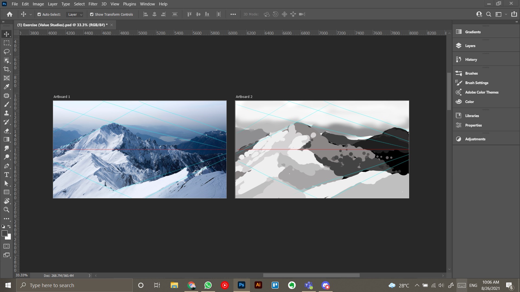Open the Layer auto-select dropdown

(x=75, y=14)
